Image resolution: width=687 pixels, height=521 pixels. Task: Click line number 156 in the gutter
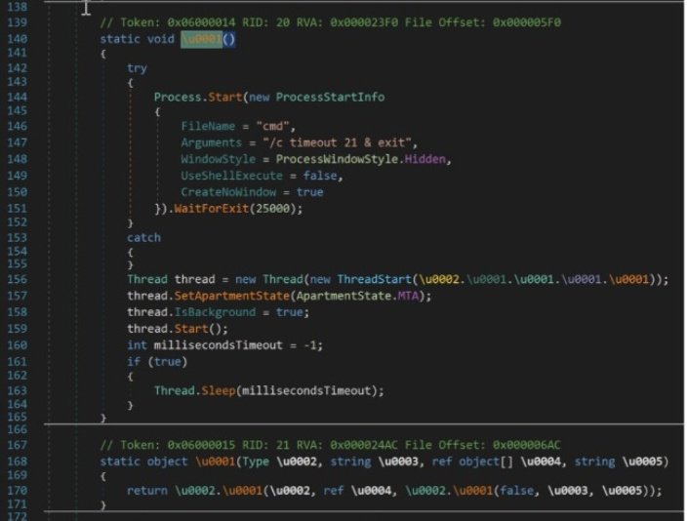click(18, 280)
